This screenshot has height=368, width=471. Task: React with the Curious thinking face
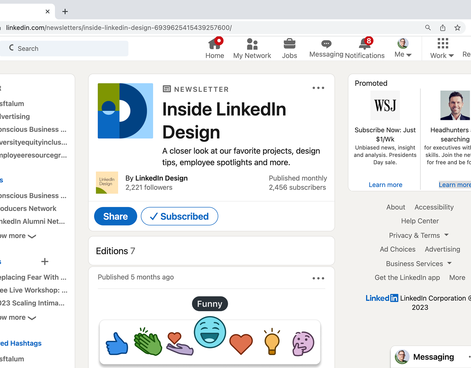point(303,344)
